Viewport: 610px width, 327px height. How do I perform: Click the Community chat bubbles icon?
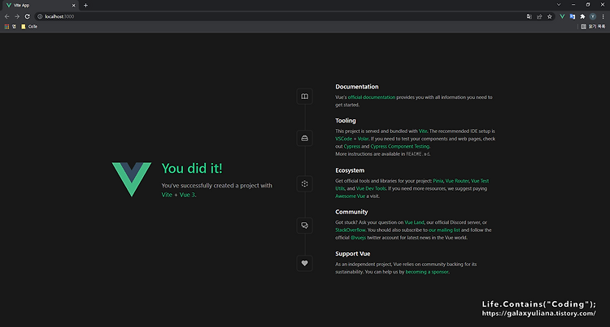click(x=305, y=226)
